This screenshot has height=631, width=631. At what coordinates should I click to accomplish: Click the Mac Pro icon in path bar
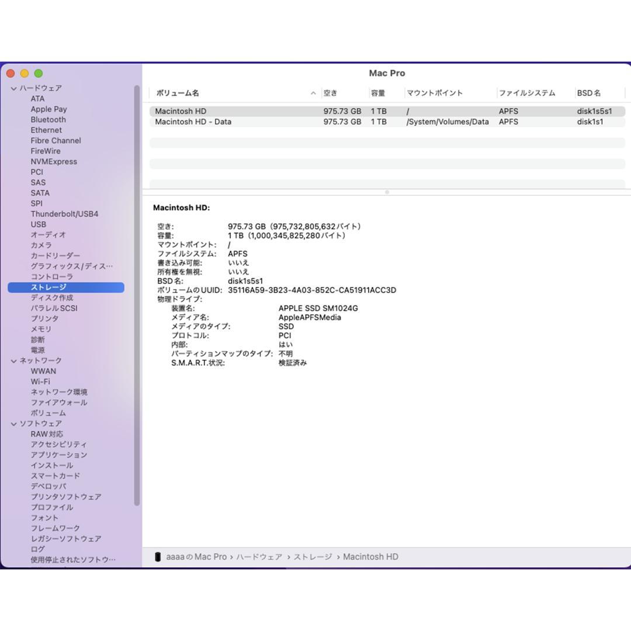click(x=158, y=557)
